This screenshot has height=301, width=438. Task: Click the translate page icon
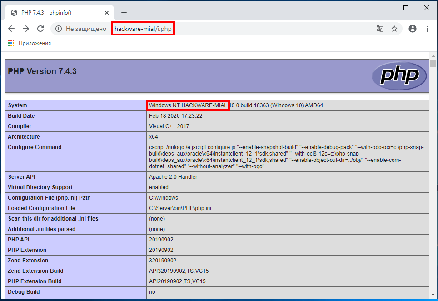tap(379, 29)
